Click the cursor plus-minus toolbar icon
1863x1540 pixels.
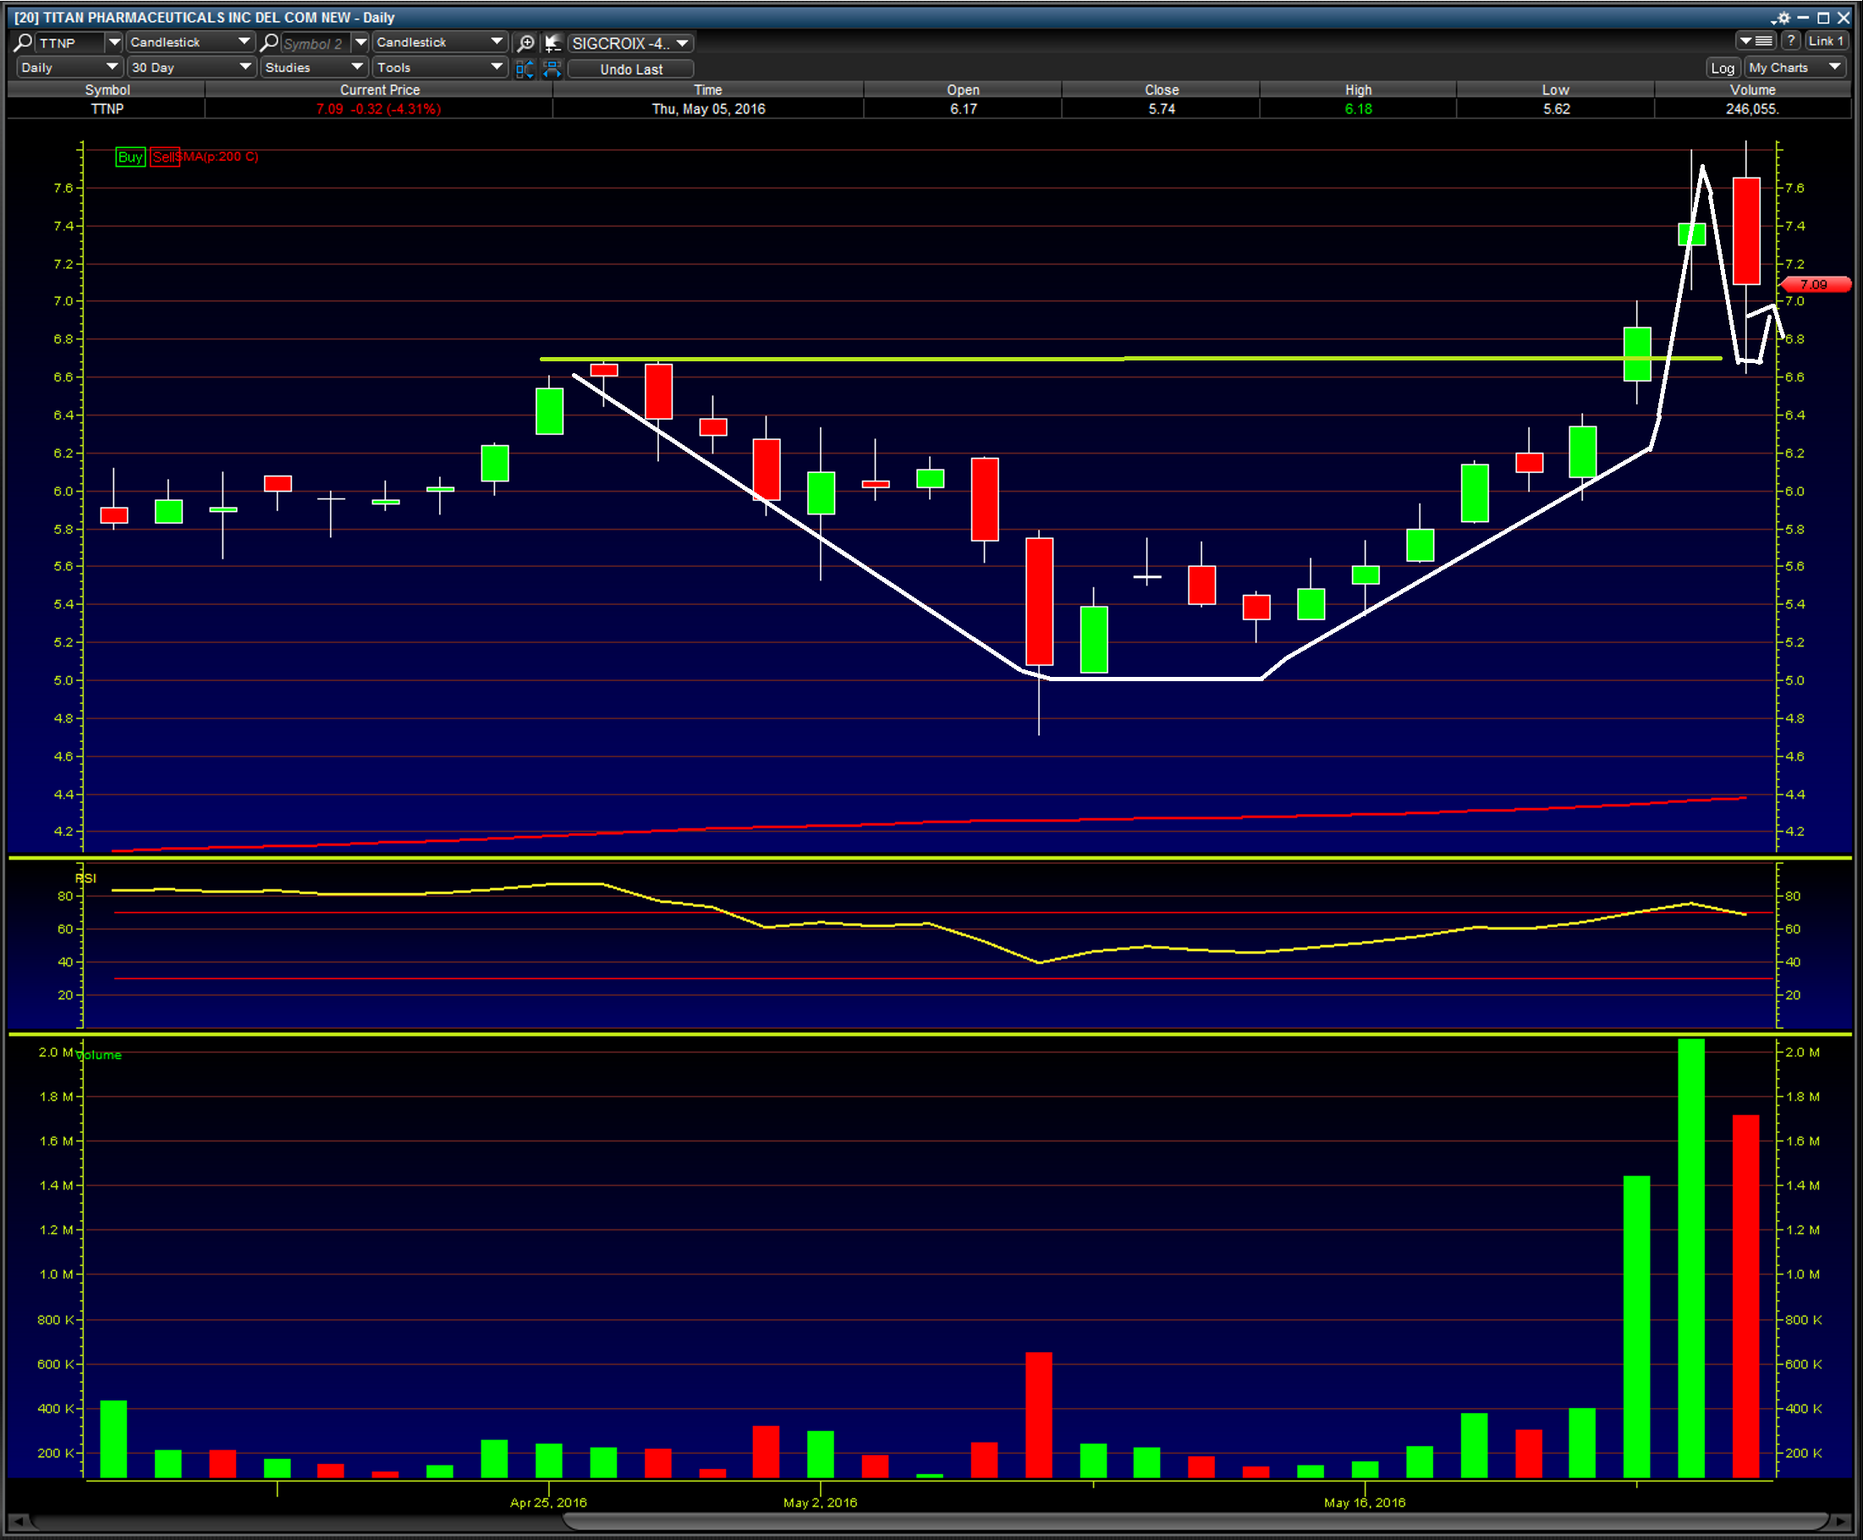tap(552, 42)
